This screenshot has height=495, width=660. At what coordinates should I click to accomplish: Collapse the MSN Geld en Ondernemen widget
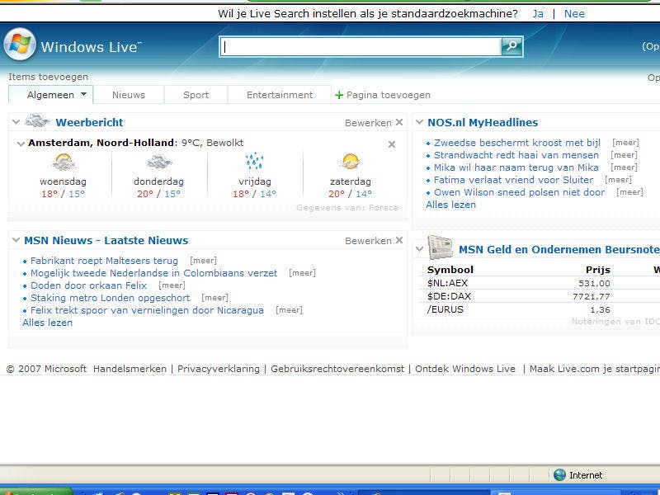tap(419, 249)
